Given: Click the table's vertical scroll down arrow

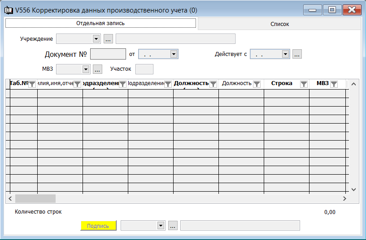Looking at the screenshot, I should point(353,189).
